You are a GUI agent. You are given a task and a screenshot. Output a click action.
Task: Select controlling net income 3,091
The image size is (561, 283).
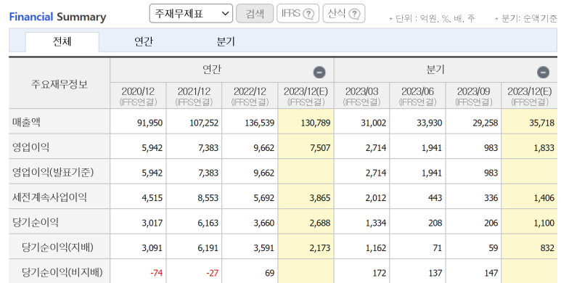pos(152,248)
